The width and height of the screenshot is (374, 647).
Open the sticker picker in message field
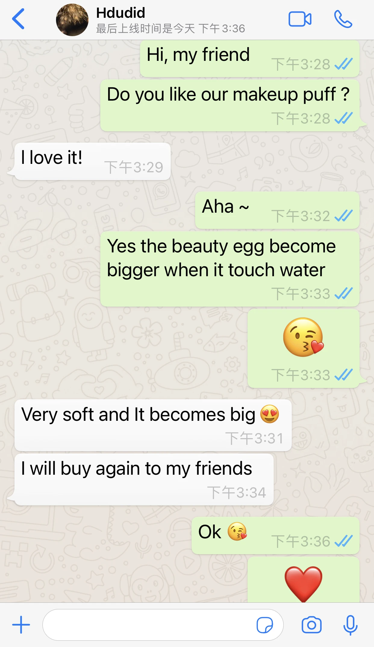coord(265,625)
